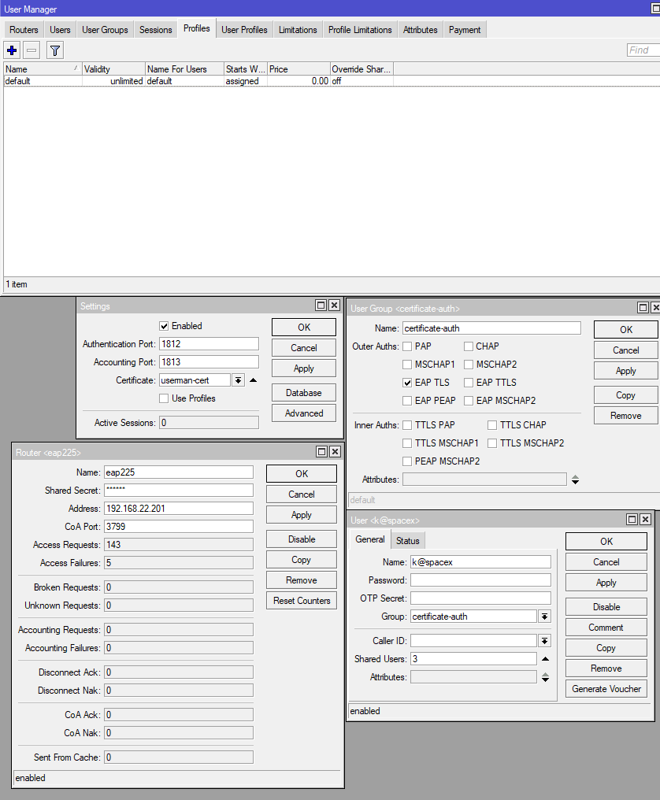Focus the Authentication Port field
This screenshot has width=660, height=800.
(209, 344)
